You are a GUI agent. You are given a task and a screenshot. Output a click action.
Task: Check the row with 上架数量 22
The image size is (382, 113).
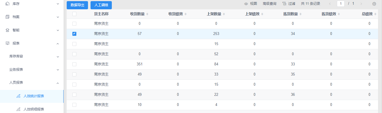pos(74,95)
